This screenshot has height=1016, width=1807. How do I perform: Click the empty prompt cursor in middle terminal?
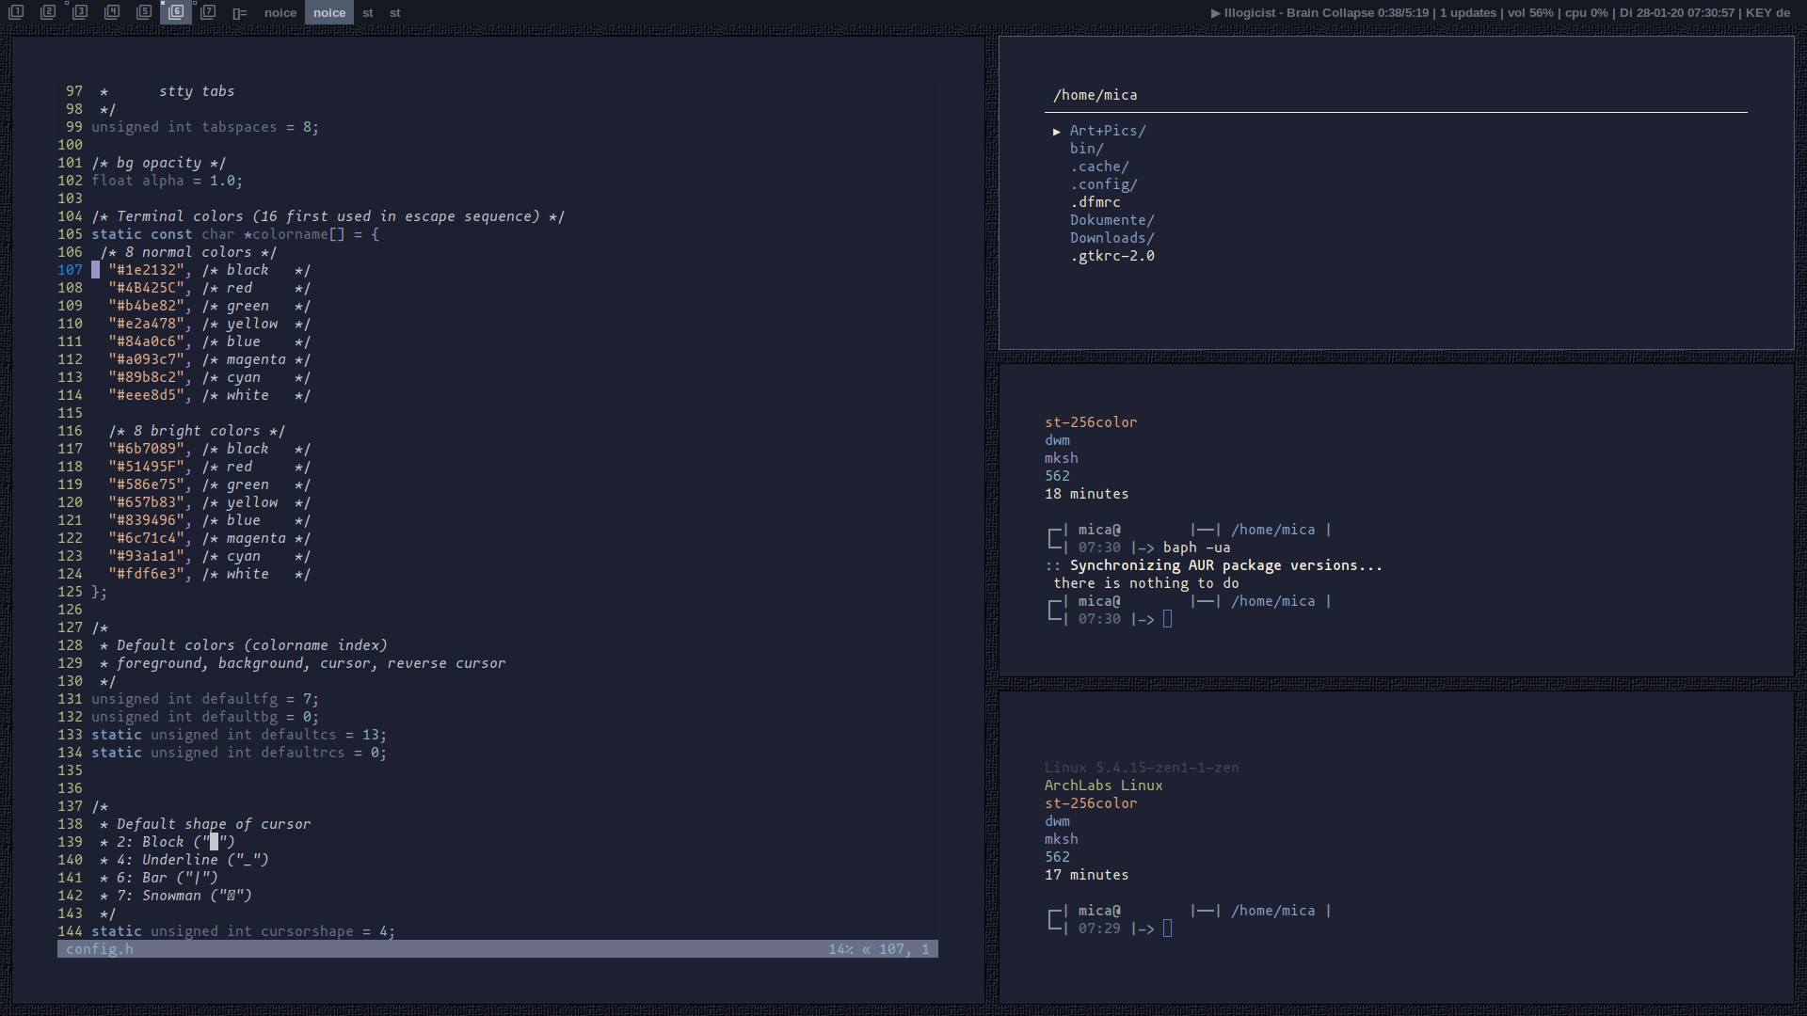click(1168, 619)
